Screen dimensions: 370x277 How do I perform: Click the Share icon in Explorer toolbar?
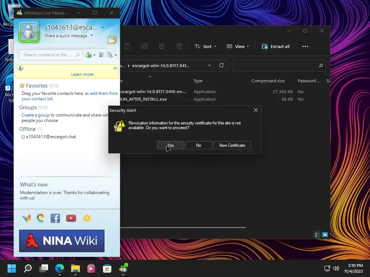pos(162,47)
